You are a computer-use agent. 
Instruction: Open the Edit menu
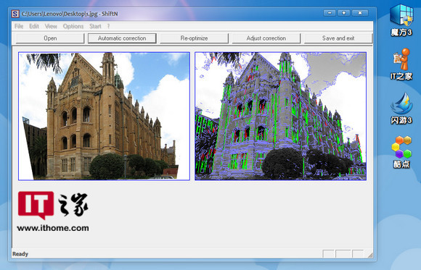pos(34,26)
